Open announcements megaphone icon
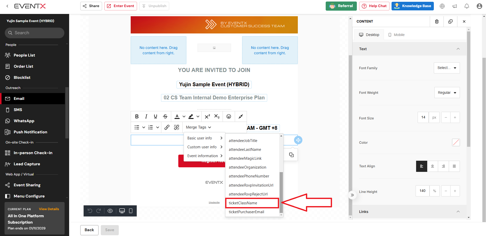This screenshot has height=236, width=486. pyautogui.click(x=455, y=6)
